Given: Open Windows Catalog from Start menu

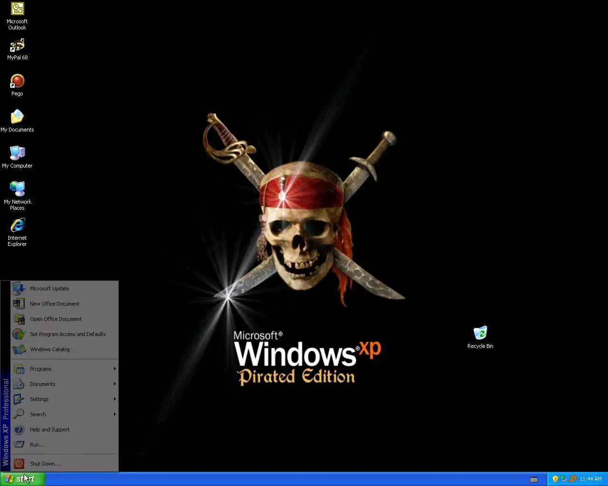Looking at the screenshot, I should [x=65, y=349].
